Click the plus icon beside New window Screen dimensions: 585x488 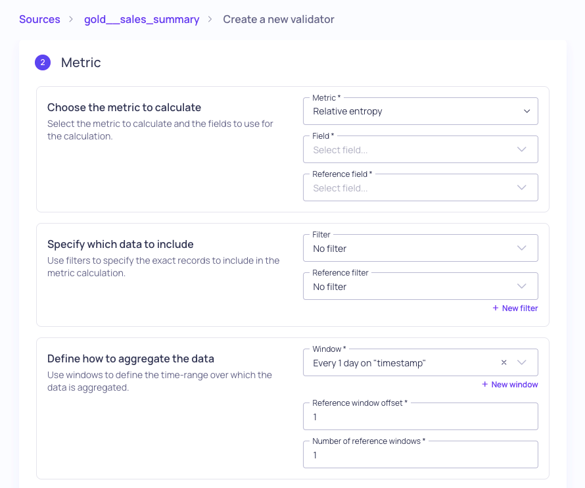tap(484, 384)
